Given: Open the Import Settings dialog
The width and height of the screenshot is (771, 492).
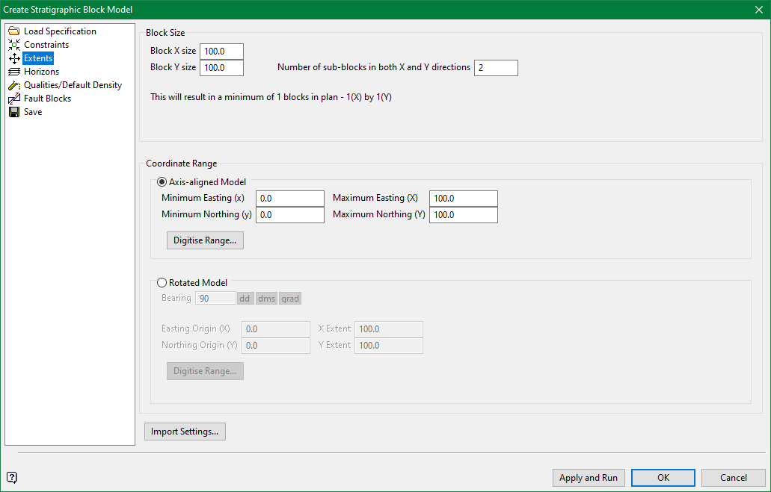Looking at the screenshot, I should 185,431.
